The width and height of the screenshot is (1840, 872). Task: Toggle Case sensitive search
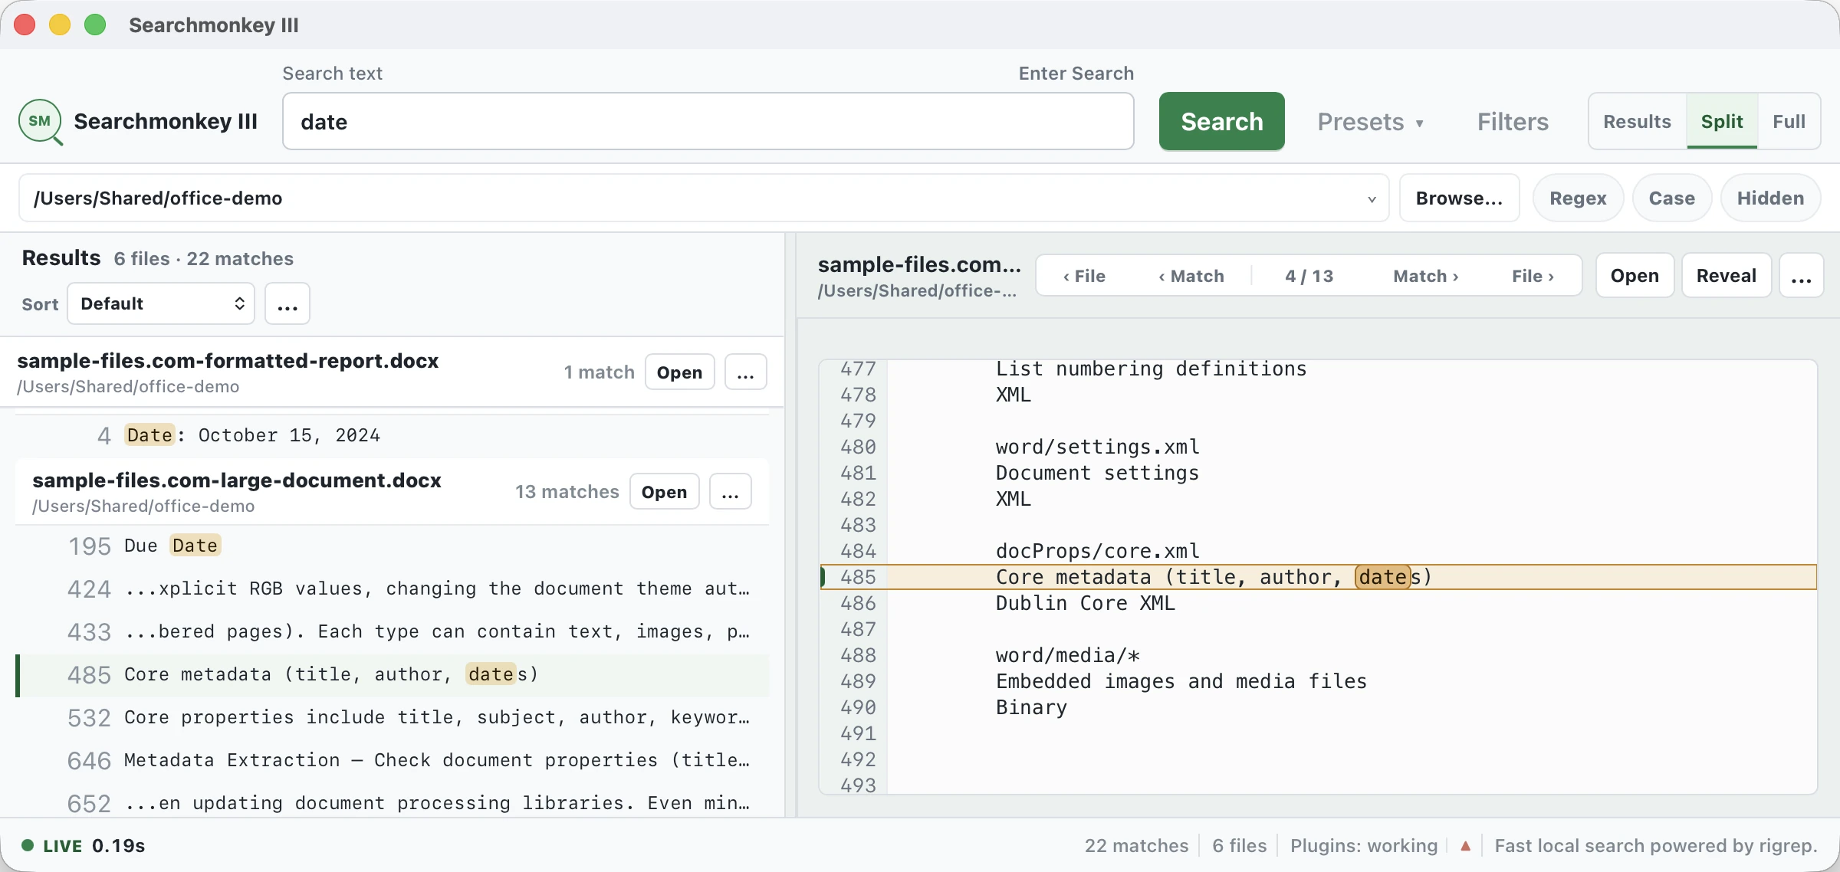(x=1671, y=198)
